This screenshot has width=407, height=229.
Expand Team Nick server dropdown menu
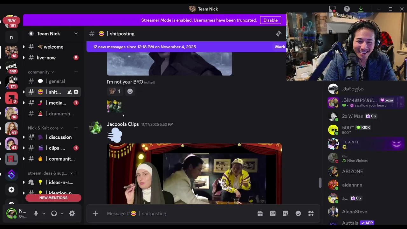(76, 33)
